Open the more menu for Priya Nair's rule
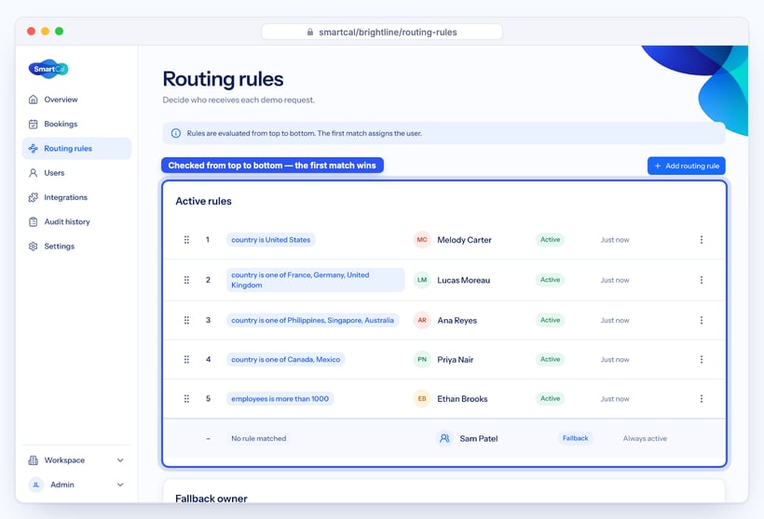Viewport: 764px width, 519px height. tap(702, 359)
